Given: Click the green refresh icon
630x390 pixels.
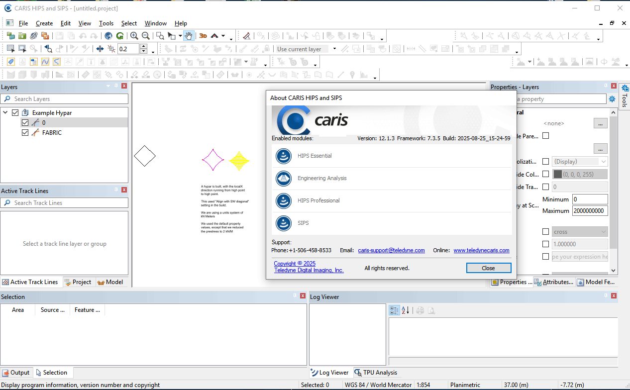Looking at the screenshot, I should coord(120,36).
